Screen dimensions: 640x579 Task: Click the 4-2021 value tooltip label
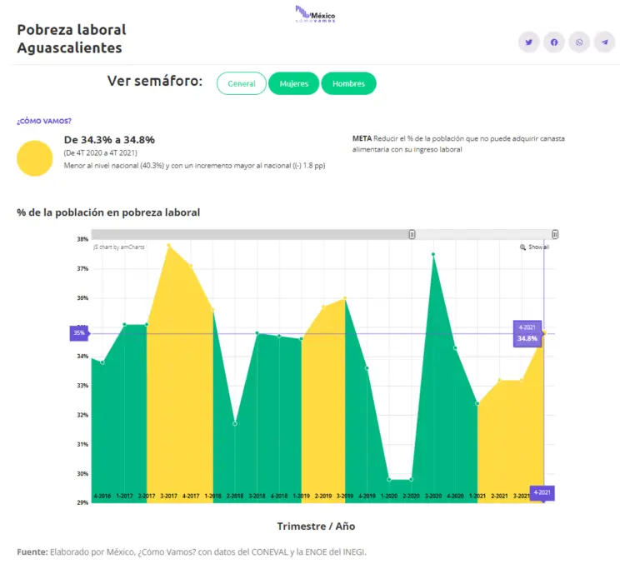(x=527, y=333)
